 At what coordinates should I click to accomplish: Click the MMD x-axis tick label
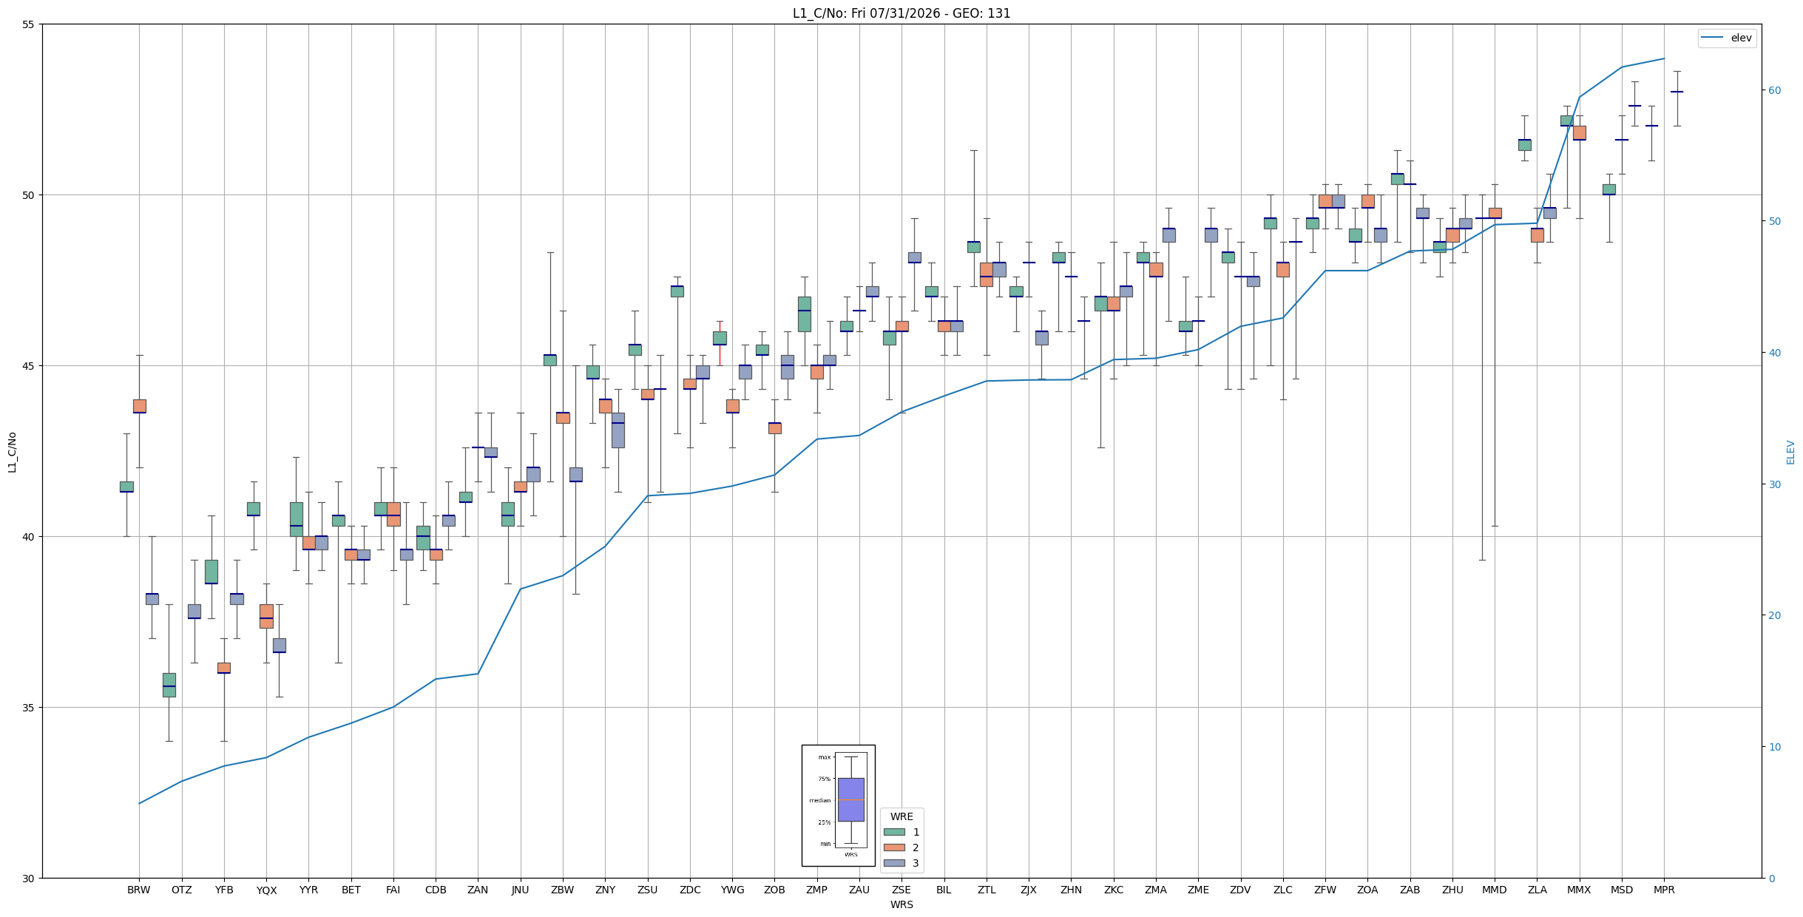pyautogui.click(x=1495, y=890)
